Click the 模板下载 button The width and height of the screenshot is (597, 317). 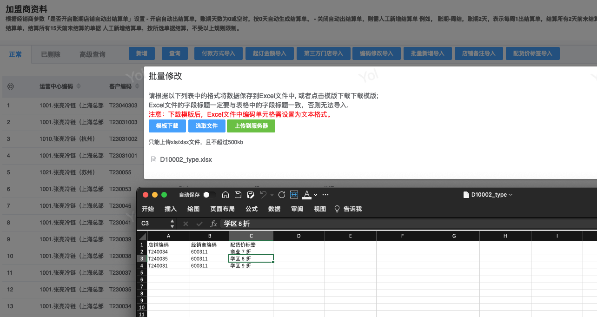[x=167, y=126]
